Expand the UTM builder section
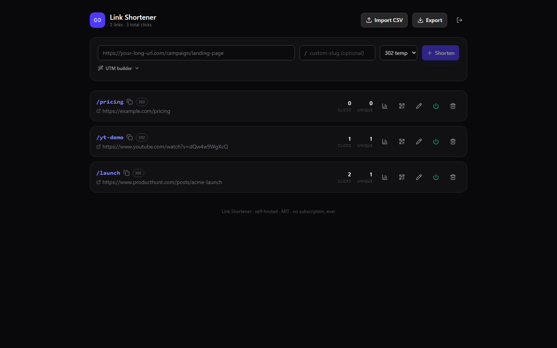 click(x=118, y=68)
